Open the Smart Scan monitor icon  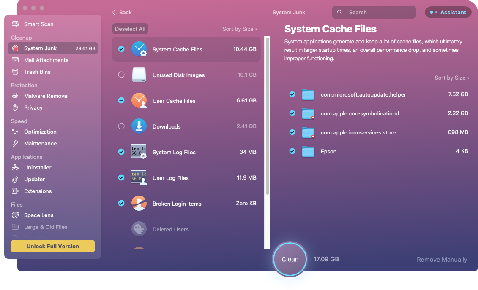pos(15,24)
